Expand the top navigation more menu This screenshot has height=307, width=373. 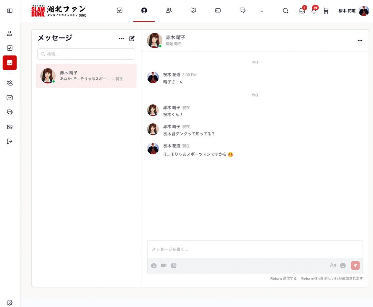[x=261, y=11]
